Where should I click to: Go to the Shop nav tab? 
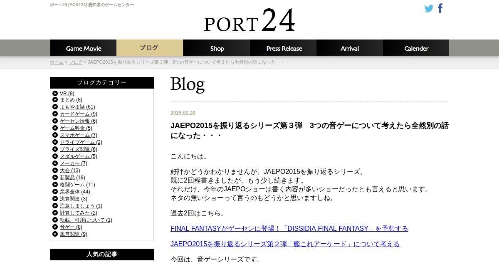[216, 48]
